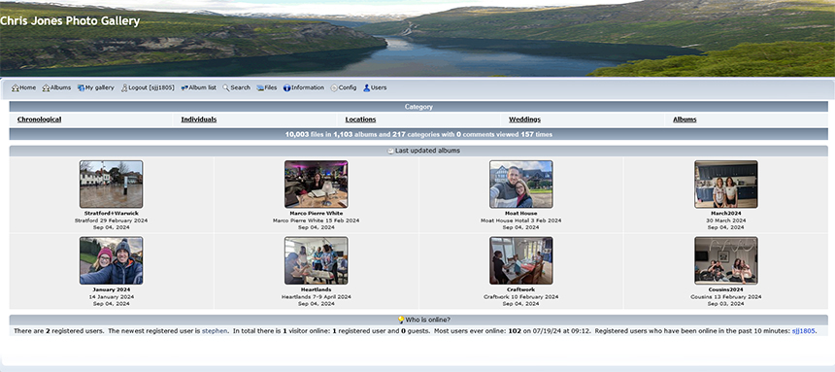Viewport: 835px width, 372px height.
Task: Click the Information icon
Action: coord(286,88)
